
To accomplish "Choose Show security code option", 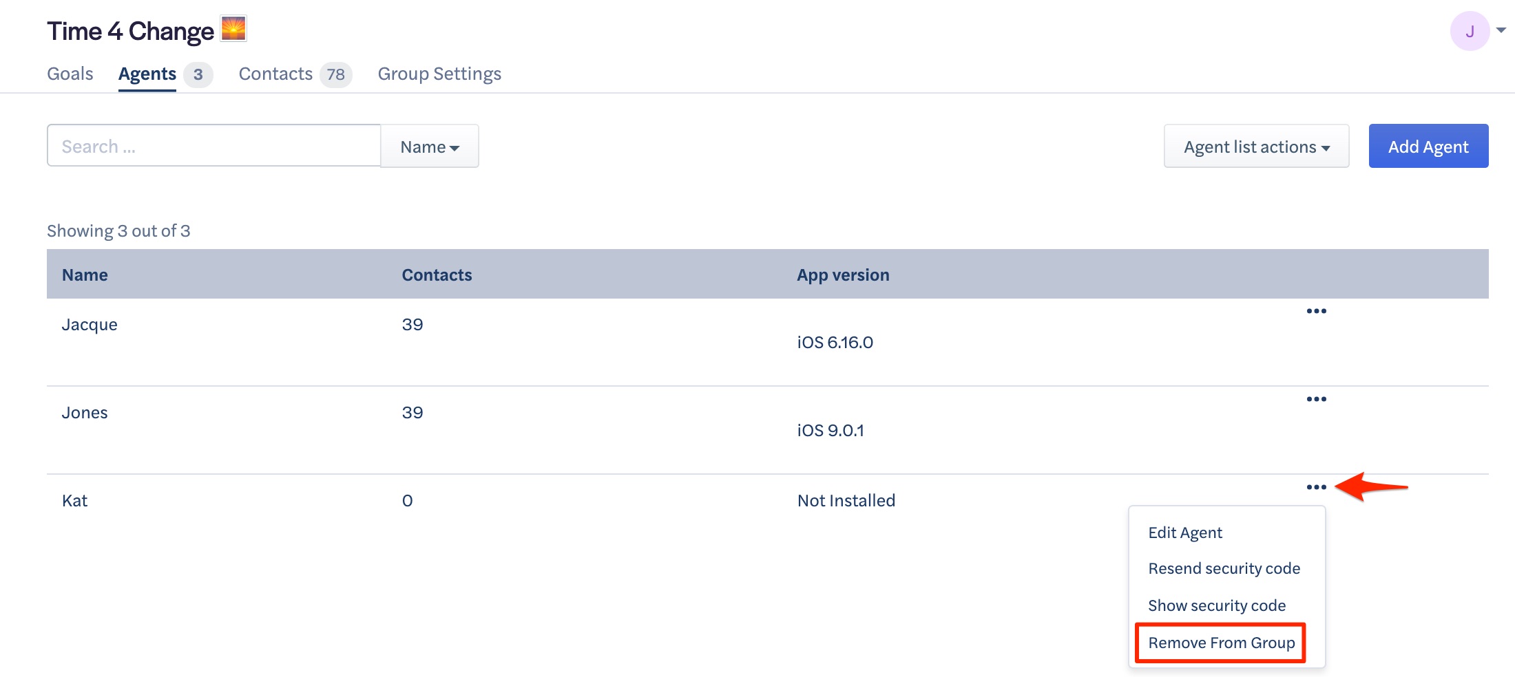I will (1217, 605).
